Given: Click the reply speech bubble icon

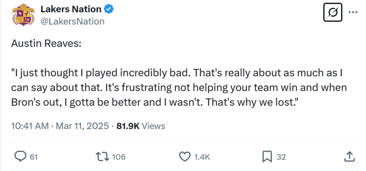Looking at the screenshot, I should (20, 156).
